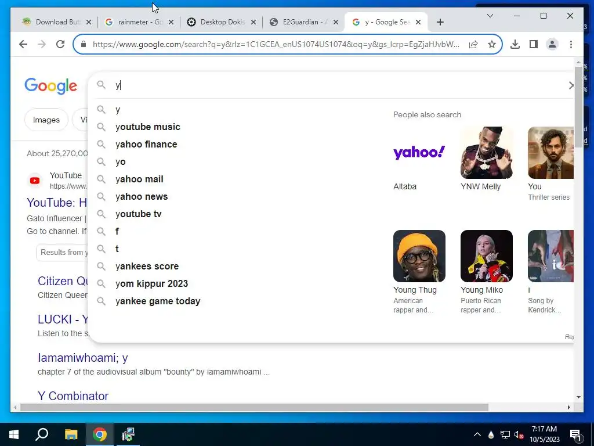Click the horizontal page scrollbar
Image resolution: width=594 pixels, height=446 pixels.
coord(254,407)
